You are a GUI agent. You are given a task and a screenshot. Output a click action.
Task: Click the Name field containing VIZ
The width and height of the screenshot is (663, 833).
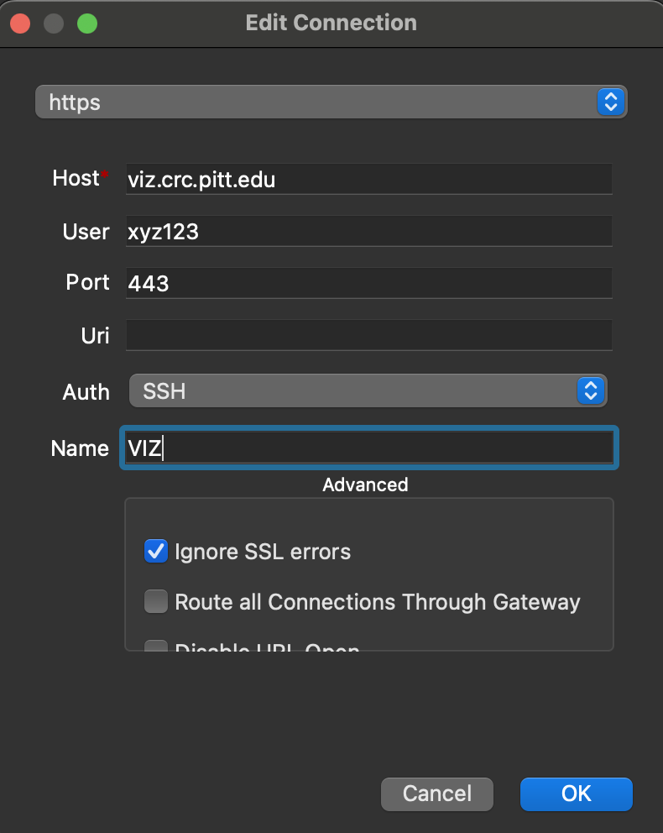click(369, 448)
